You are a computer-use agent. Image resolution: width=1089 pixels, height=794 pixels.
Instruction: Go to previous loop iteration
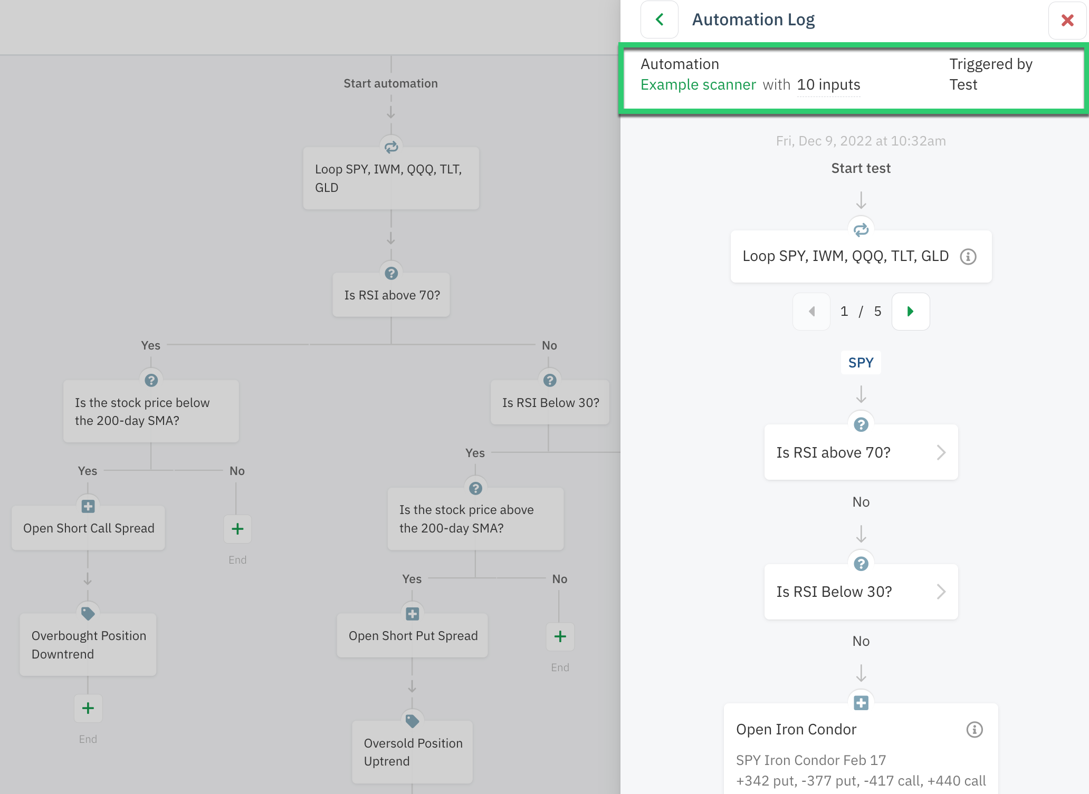pos(811,312)
